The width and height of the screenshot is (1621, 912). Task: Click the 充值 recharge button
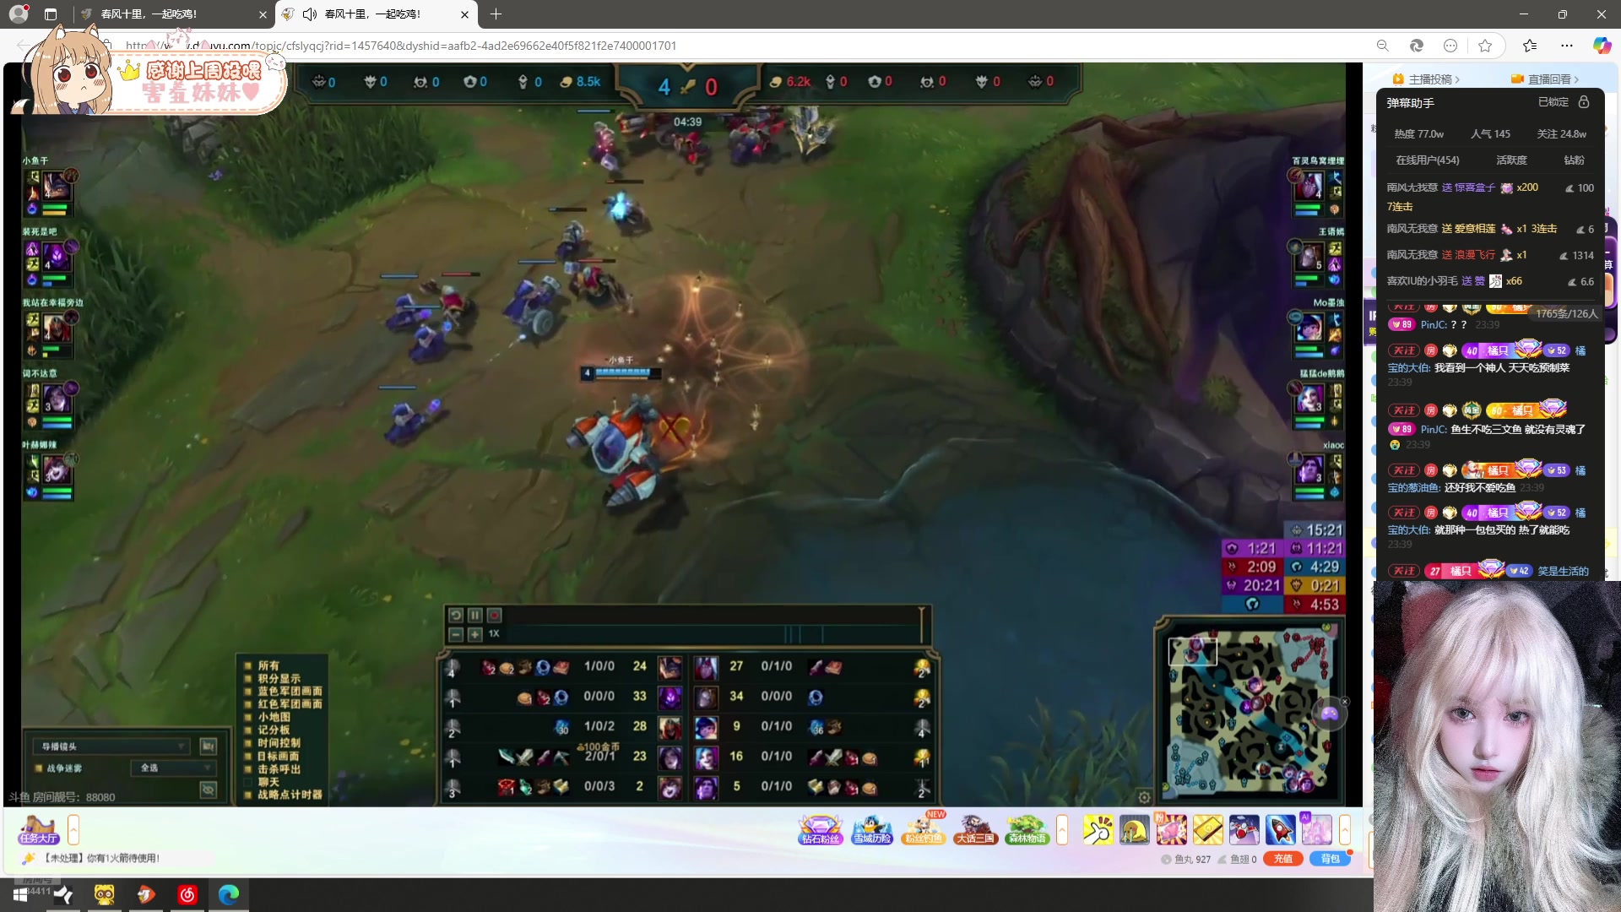(1283, 859)
